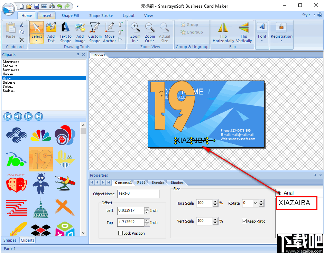Image resolution: width=324 pixels, height=253 pixels.
Task: Activate the Move Anchor tool
Action: tap(109, 31)
